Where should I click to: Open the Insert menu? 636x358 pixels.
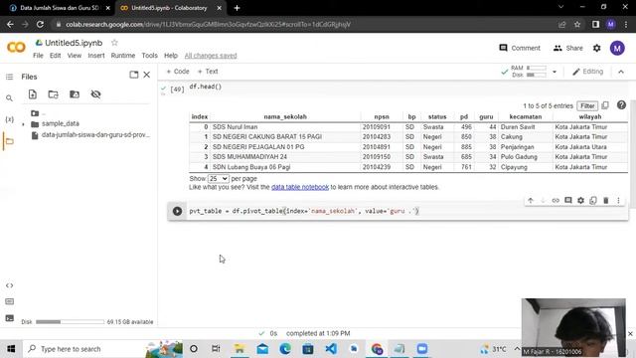pyautogui.click(x=96, y=56)
